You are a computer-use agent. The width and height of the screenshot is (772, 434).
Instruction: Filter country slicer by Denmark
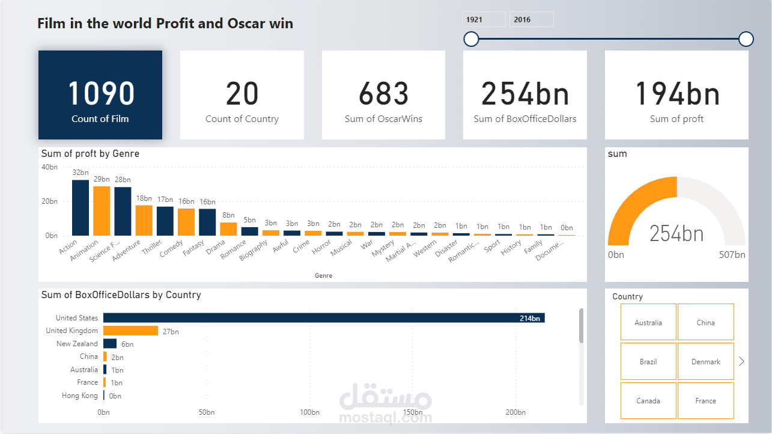[706, 361]
